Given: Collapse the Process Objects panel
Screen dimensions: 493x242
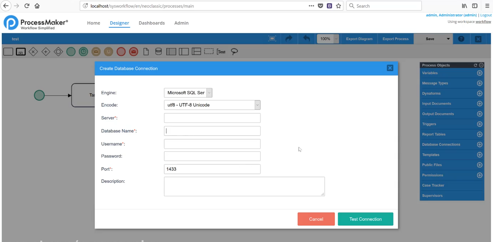Looking at the screenshot, I should coord(481,65).
